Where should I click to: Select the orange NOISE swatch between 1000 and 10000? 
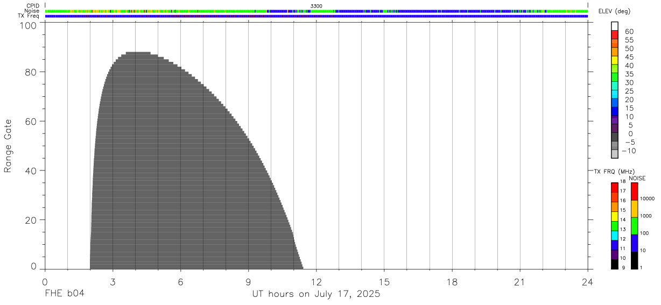point(634,209)
